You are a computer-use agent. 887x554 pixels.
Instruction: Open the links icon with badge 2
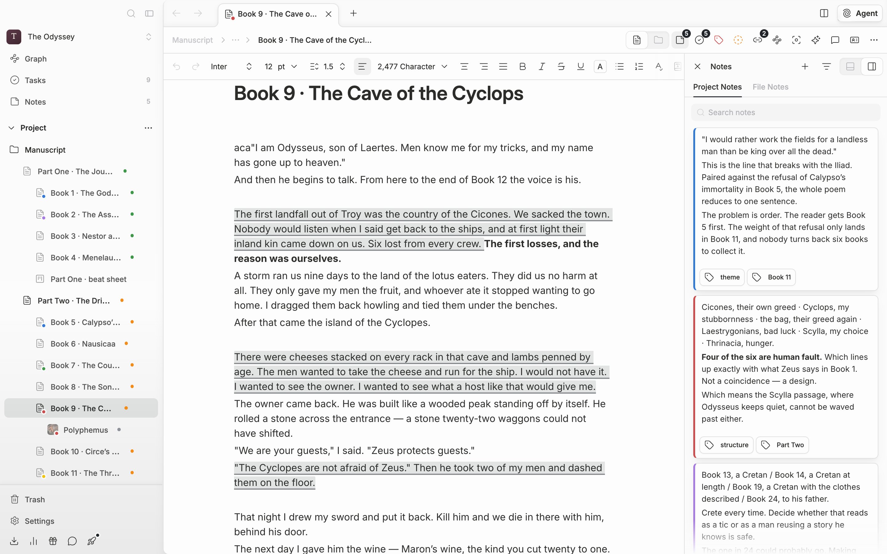click(x=758, y=40)
